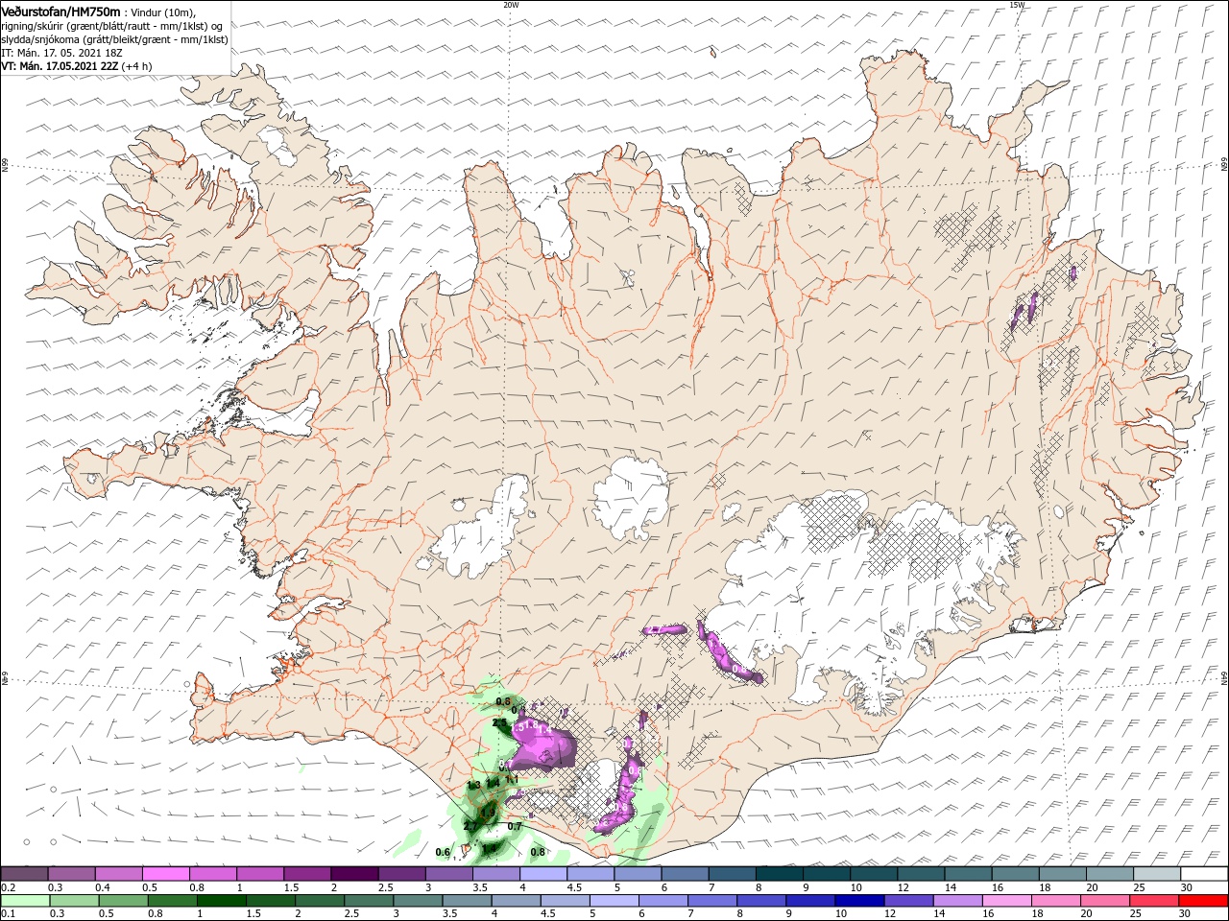The width and height of the screenshot is (1229, 921).
Task: Click the 2.7 precipitation value on map
Action: click(x=470, y=826)
